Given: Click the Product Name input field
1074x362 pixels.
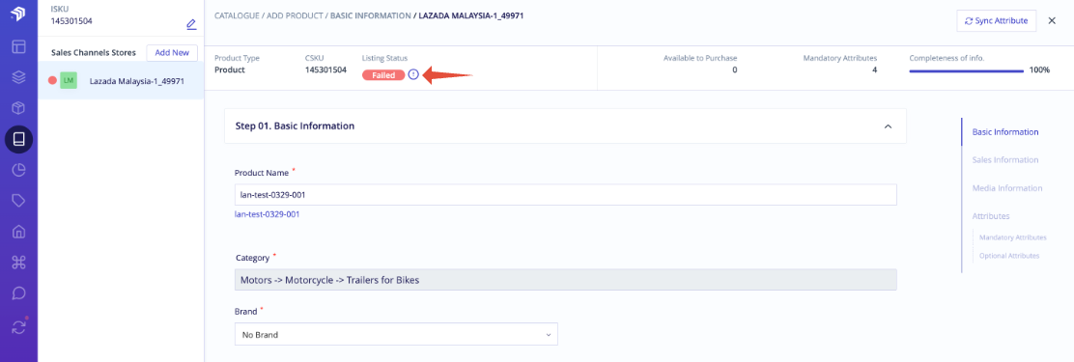Looking at the screenshot, I should (565, 194).
